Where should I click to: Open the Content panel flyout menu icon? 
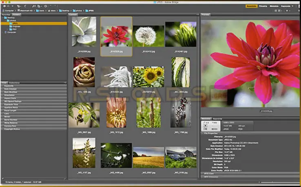pyautogui.click(x=197, y=15)
